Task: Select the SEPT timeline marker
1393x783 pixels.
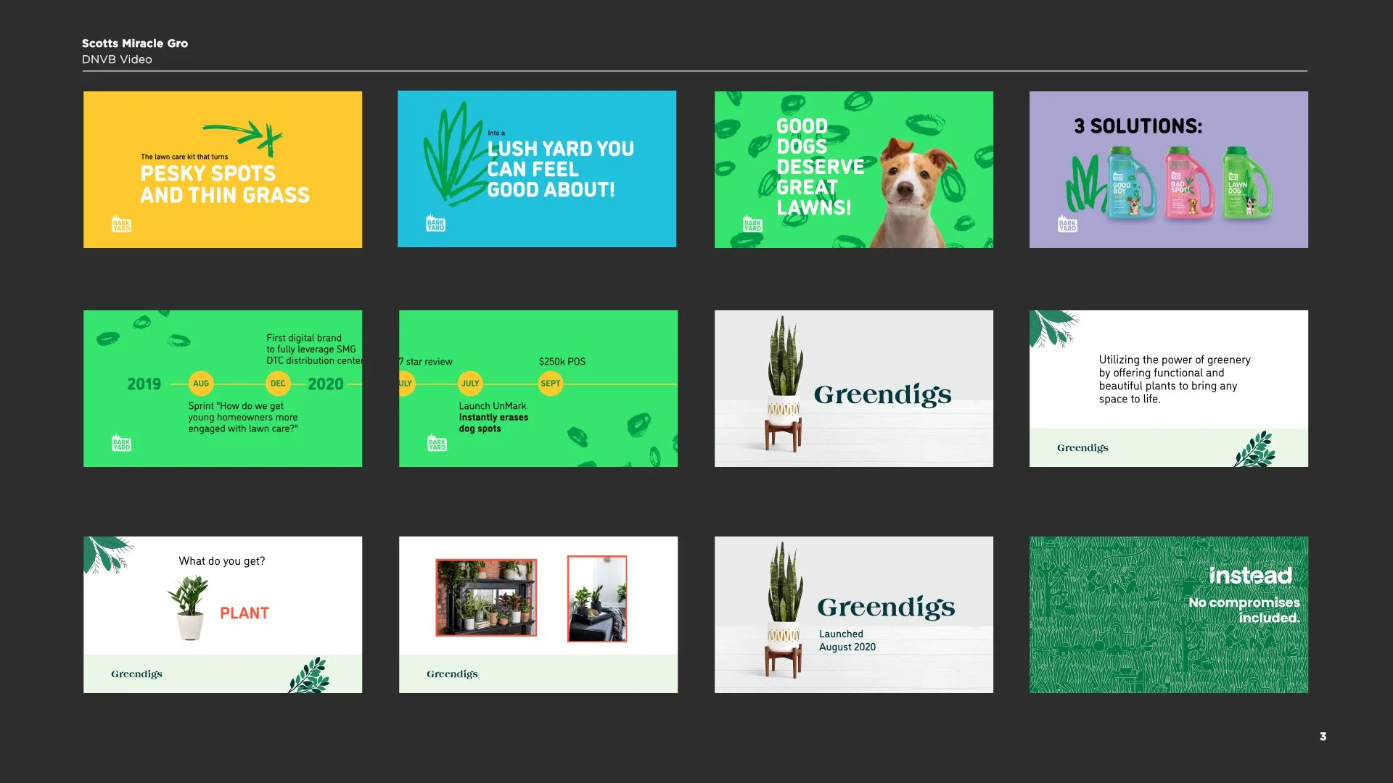Action: coord(550,384)
